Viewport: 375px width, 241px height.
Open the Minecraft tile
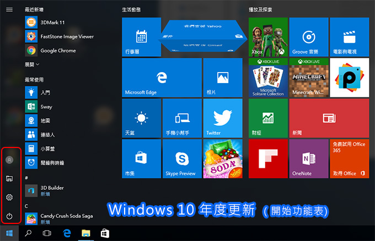coord(309,78)
